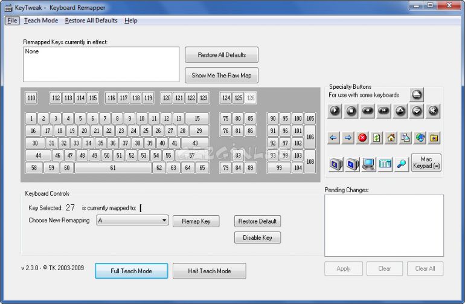Click the Mac Keypad (=) button
The height and width of the screenshot is (304, 465).
click(426, 163)
